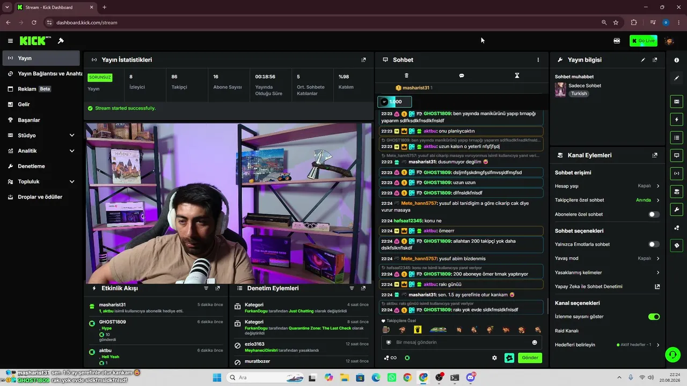Open WhatsApp from the taskbar
687x386 pixels.
coord(392,377)
